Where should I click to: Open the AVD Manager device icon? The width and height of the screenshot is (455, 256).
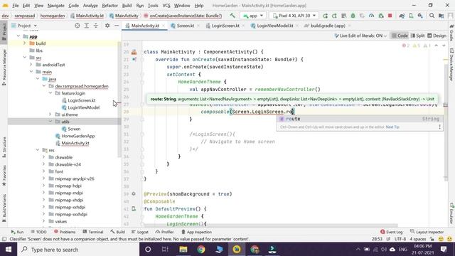click(411, 16)
